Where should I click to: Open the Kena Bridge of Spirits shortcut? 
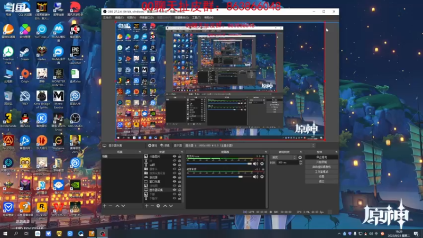tap(42, 100)
